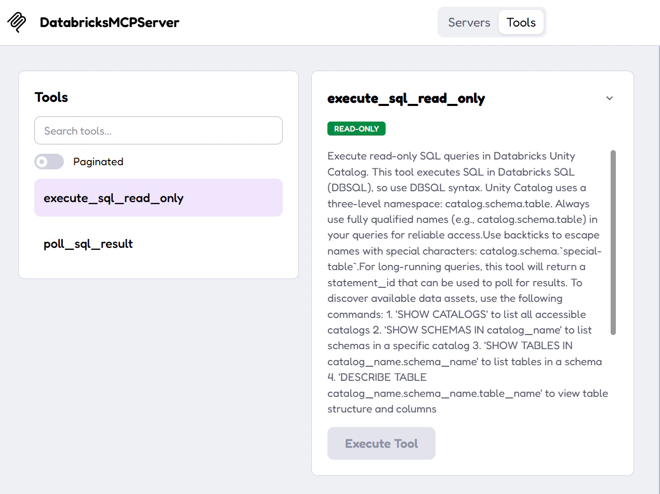Screen dimensions: 660x494
Task: Switch to the Servers tab
Action: [x=469, y=22]
